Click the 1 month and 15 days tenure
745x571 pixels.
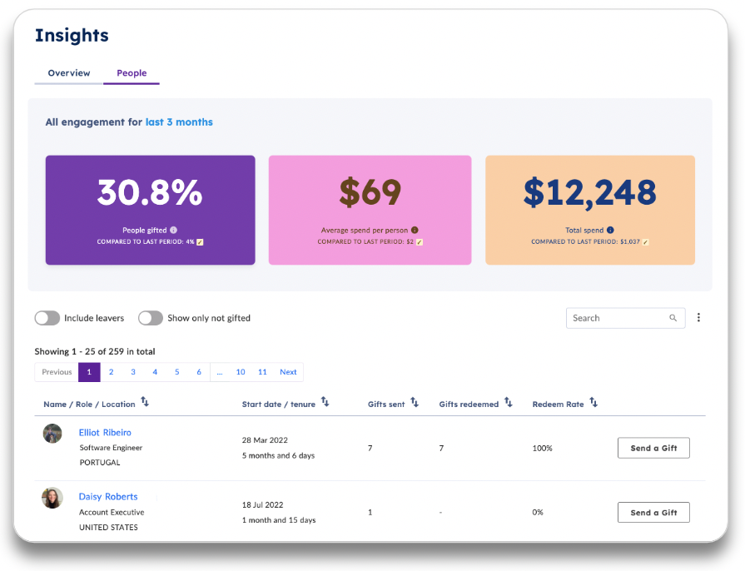tap(279, 520)
